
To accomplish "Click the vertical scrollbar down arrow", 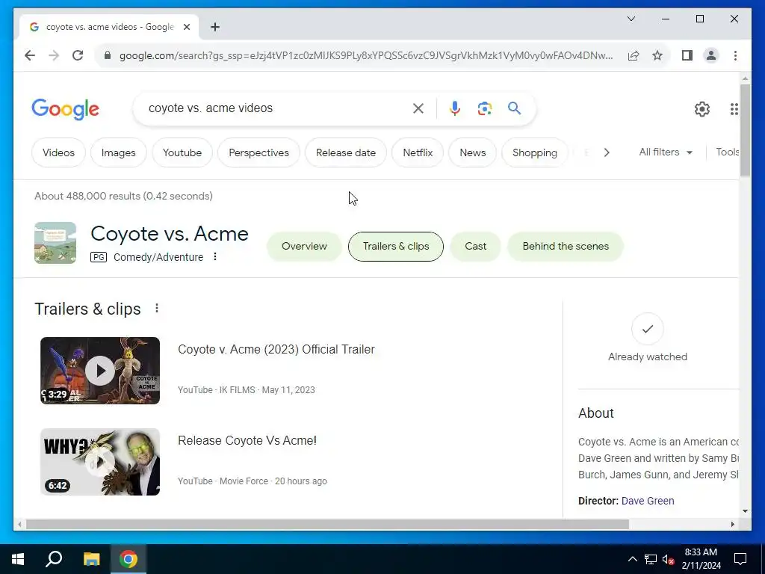I will coord(745,511).
